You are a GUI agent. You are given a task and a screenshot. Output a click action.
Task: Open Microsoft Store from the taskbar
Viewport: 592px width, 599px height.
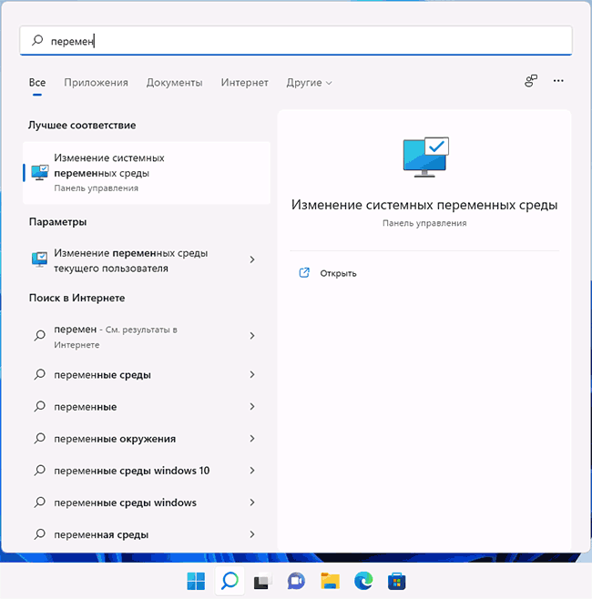[397, 581]
